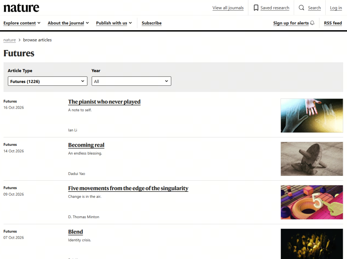The image size is (347, 259).
Task: Select author name Ian Li
Action: point(73,130)
